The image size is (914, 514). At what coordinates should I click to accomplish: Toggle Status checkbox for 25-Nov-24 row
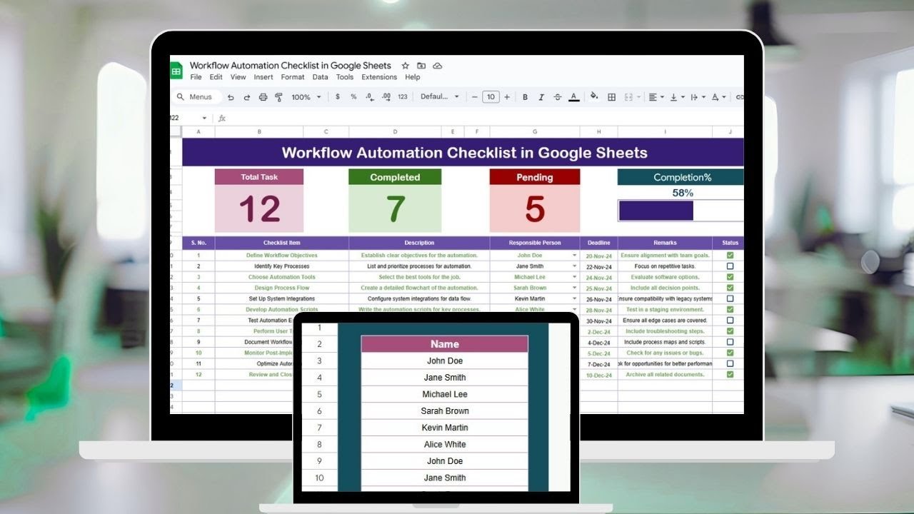(x=730, y=288)
